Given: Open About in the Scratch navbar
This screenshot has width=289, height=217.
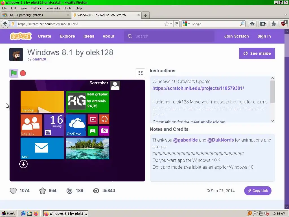Looking at the screenshot, I should pyautogui.click(x=108, y=36).
